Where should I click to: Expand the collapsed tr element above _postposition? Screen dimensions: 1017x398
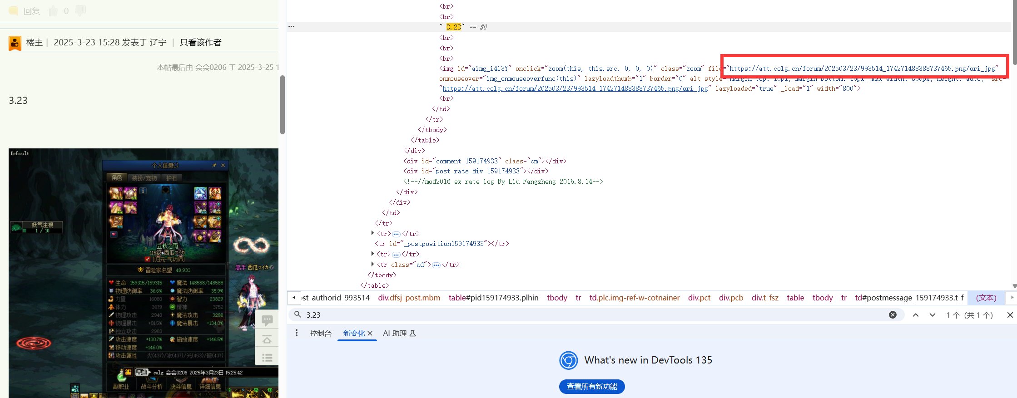pos(373,233)
